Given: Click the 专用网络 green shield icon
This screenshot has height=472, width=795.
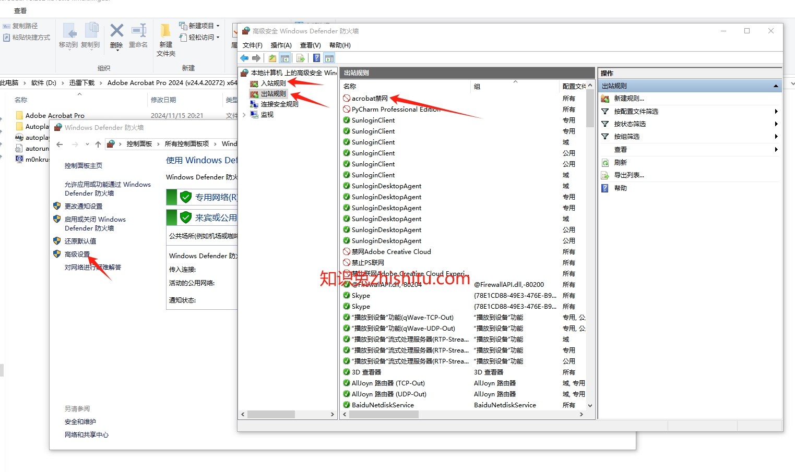Looking at the screenshot, I should [186, 197].
